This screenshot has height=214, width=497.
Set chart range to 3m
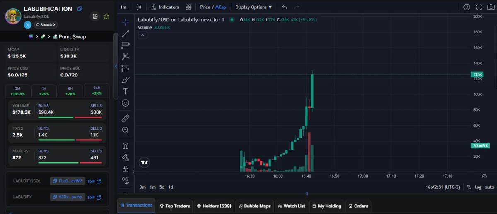[x=142, y=187]
